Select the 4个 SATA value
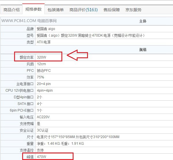The image size is (173, 160). (x=40, y=104)
